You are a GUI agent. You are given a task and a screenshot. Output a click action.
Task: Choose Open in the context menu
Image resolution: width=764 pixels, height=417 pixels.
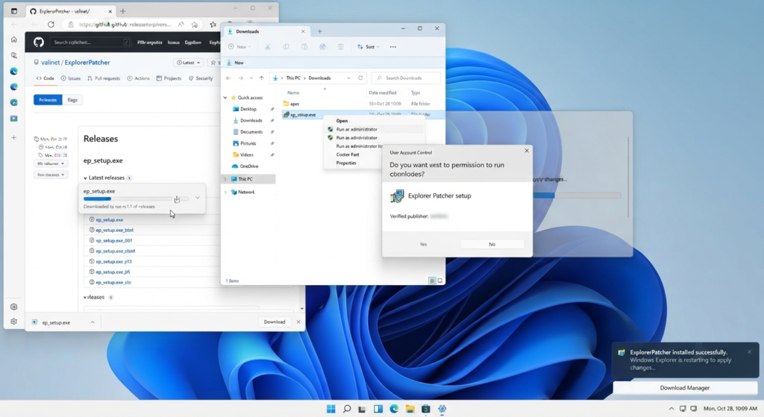[342, 121]
